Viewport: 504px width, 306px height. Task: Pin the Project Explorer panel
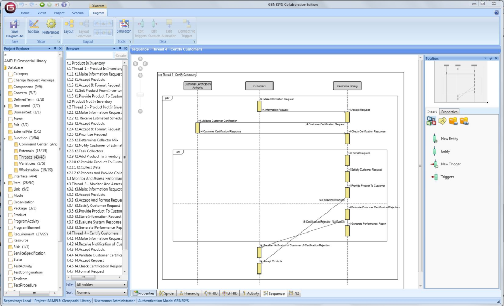(55, 48)
